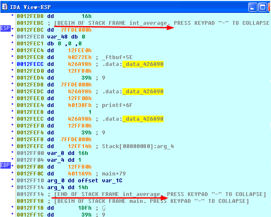
Task: Click offset var_1C operand
Action: click(x=100, y=181)
